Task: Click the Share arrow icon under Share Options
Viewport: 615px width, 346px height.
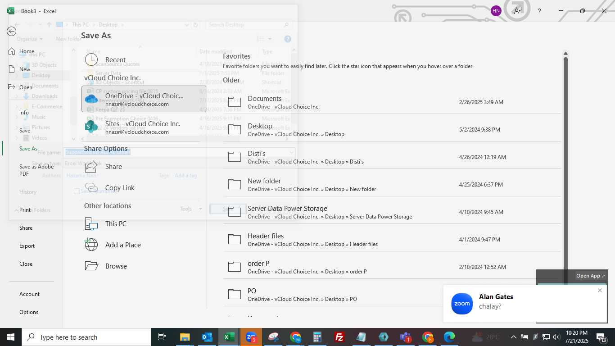Action: [x=91, y=166]
